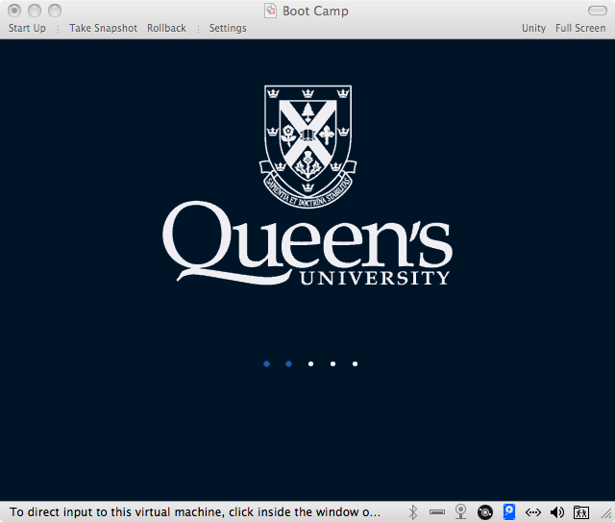
Task: Click the USB device status icon
Action: [437, 512]
